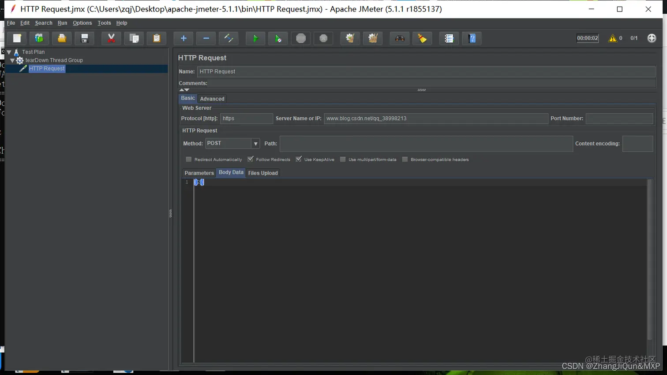Screen dimensions: 667x375
Task: Click the Protocol https input field
Action: point(247,119)
